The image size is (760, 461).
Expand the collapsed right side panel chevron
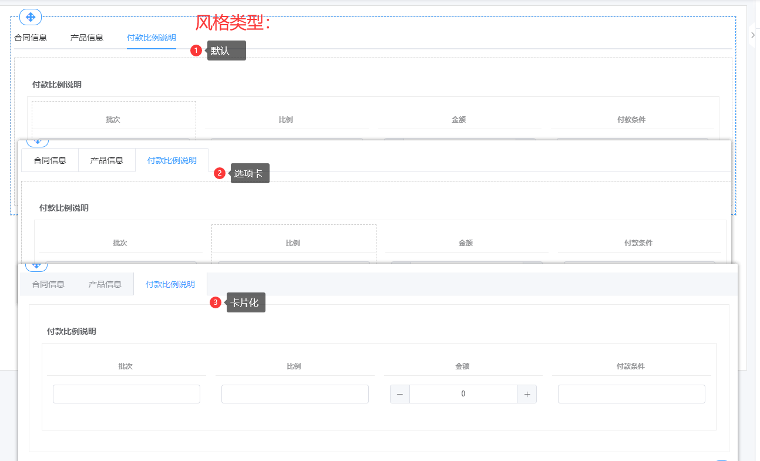click(754, 36)
